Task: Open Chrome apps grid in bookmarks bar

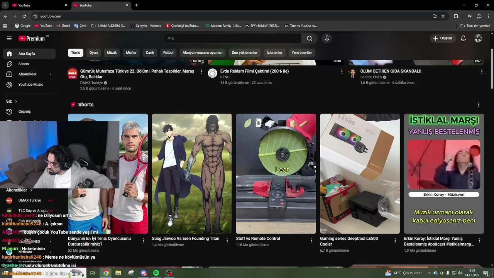Action: [x=5, y=26]
